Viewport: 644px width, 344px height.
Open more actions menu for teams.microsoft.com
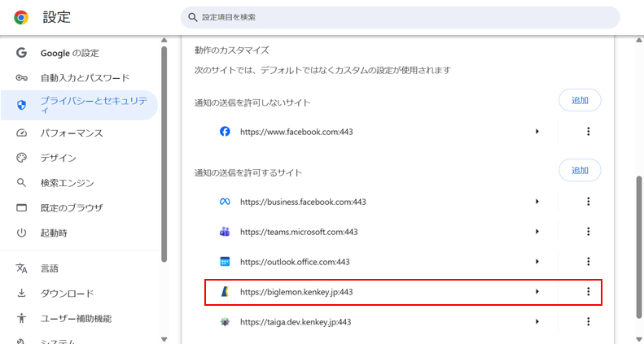[588, 231]
